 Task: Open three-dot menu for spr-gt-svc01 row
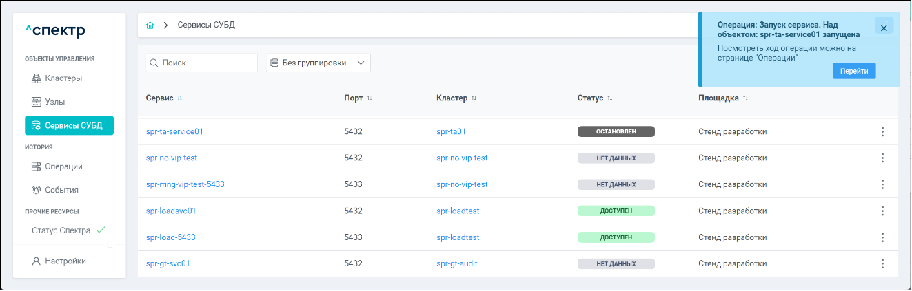click(x=882, y=263)
